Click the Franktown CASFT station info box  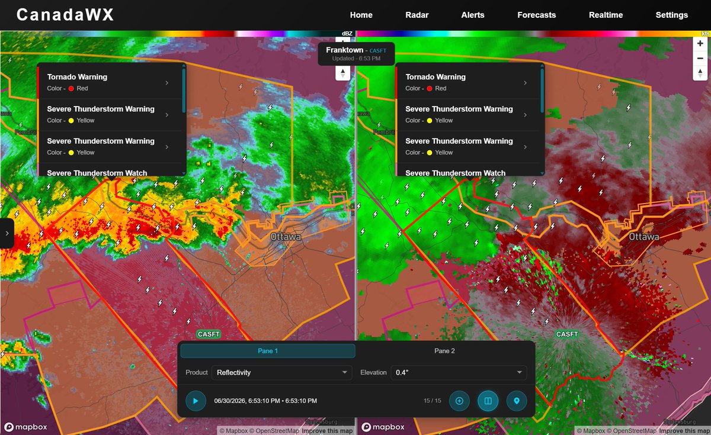[357, 54]
